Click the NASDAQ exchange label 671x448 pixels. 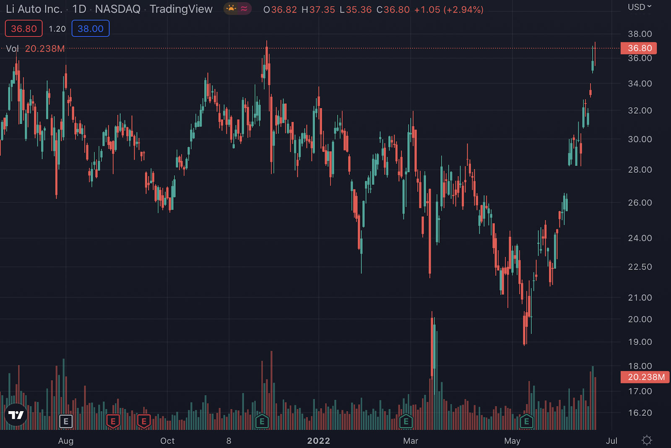click(x=118, y=9)
